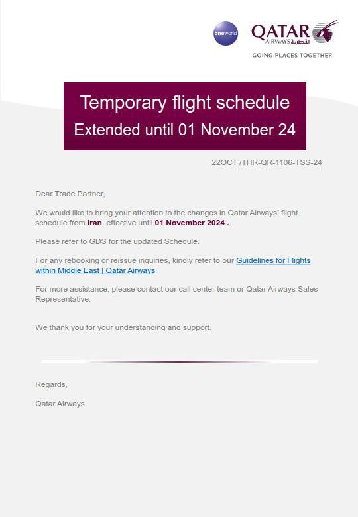Click the 'We thank you' closing line
This screenshot has height=517, width=358.
click(123, 327)
